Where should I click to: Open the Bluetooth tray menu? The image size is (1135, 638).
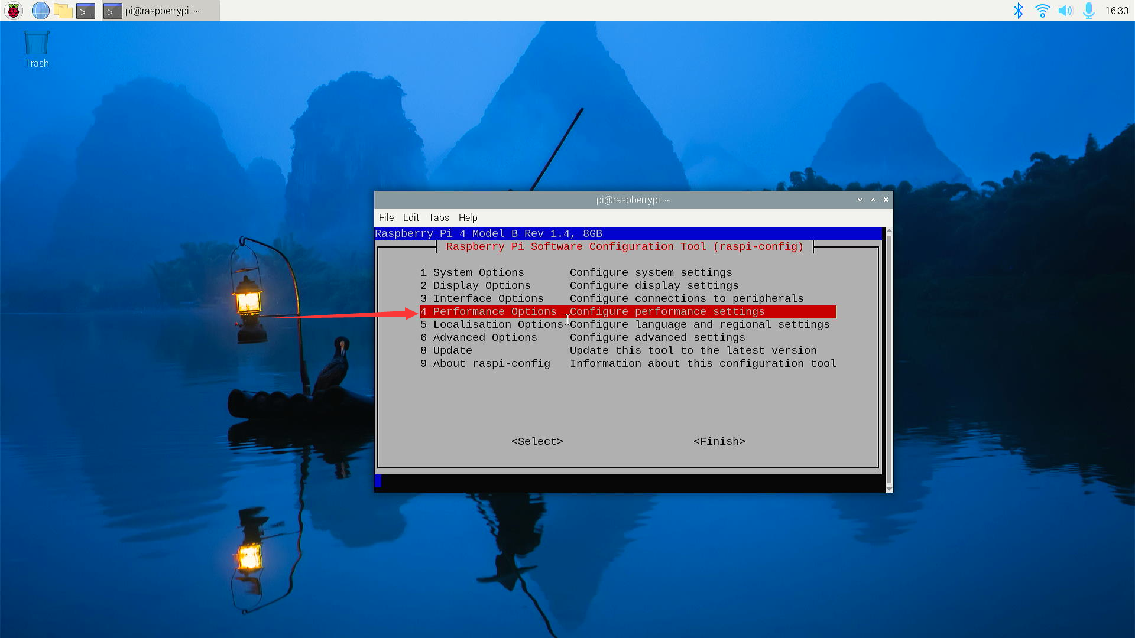coord(1018,11)
